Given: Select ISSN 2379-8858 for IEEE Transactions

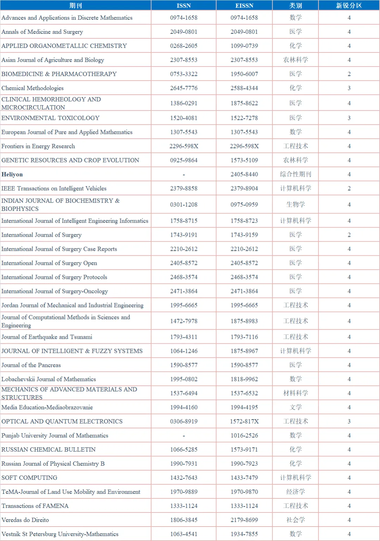Looking at the screenshot, I should point(184,188).
